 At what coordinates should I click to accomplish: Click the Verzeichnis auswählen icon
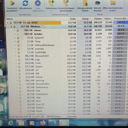pos(12,3)
